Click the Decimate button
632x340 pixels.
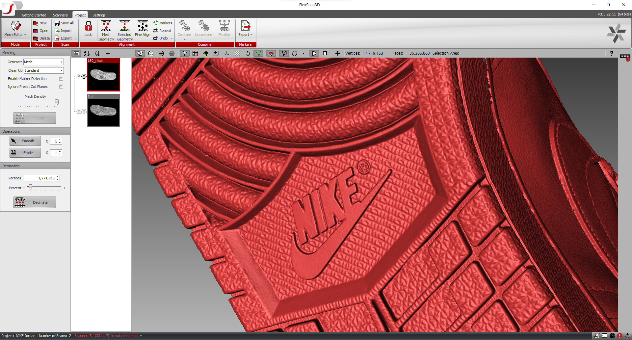point(35,202)
